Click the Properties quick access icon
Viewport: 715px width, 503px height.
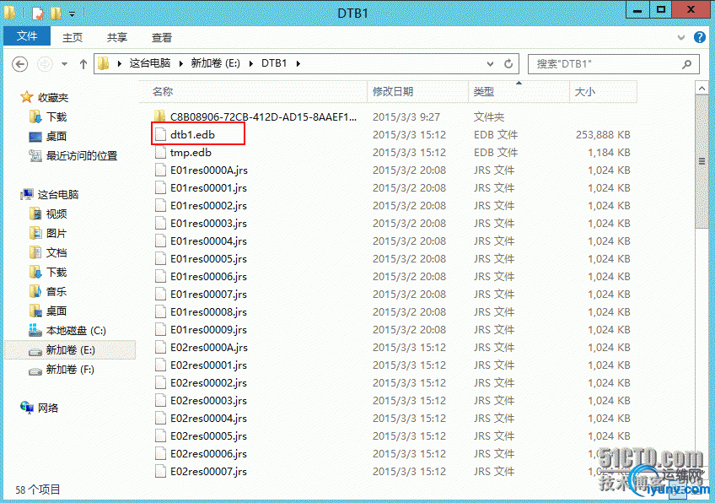tap(38, 13)
